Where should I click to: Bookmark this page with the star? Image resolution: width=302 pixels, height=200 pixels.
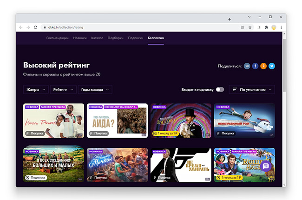pos(250,27)
